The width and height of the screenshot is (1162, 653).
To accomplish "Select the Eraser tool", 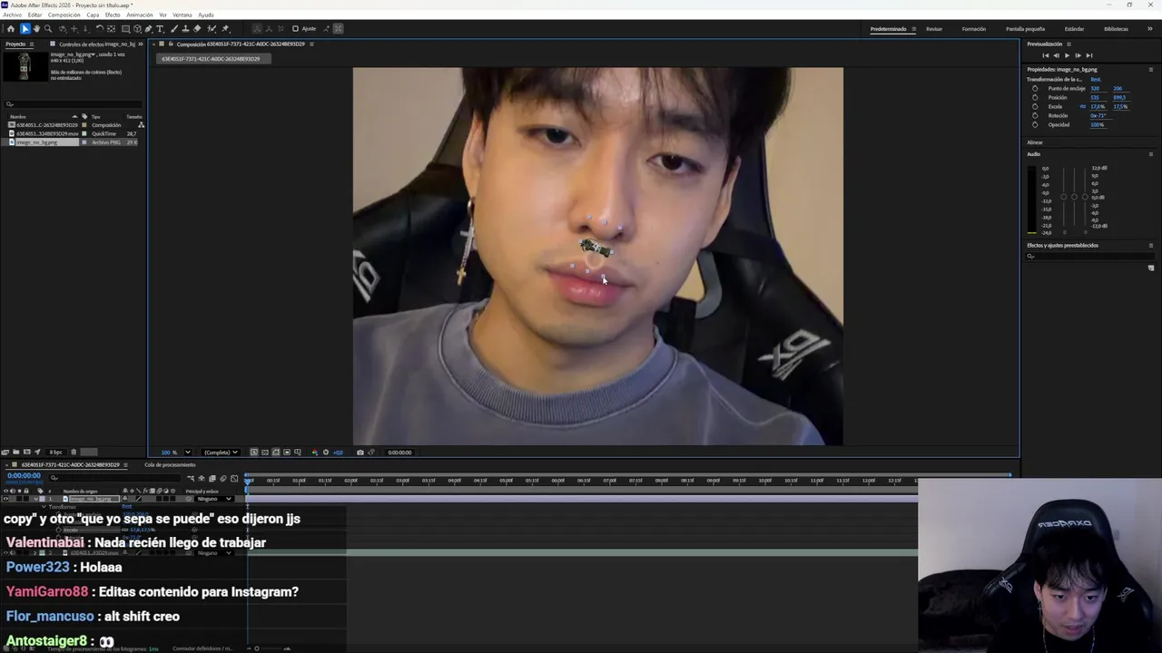I will 197,29.
